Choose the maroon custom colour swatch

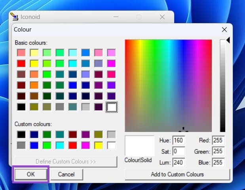pos(73,134)
